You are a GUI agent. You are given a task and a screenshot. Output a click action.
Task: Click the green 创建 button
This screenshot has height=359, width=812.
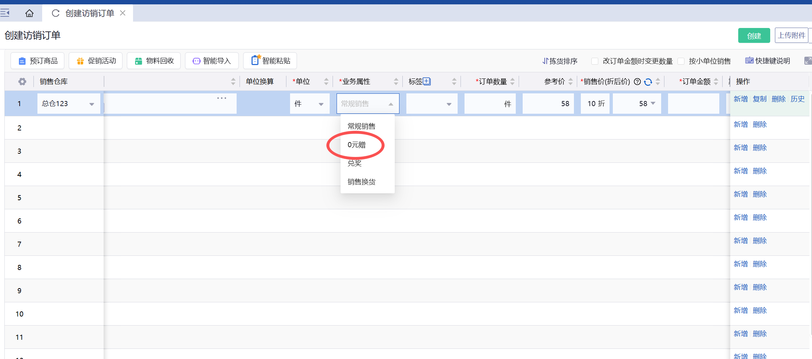tap(754, 36)
